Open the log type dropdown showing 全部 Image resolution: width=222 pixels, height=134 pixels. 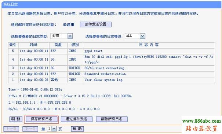point(62,36)
